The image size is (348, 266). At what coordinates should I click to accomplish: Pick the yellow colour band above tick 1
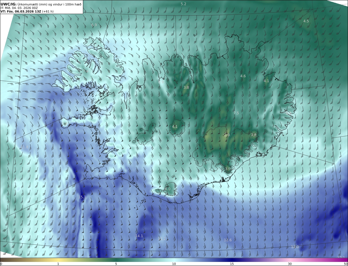[x=58, y=260]
